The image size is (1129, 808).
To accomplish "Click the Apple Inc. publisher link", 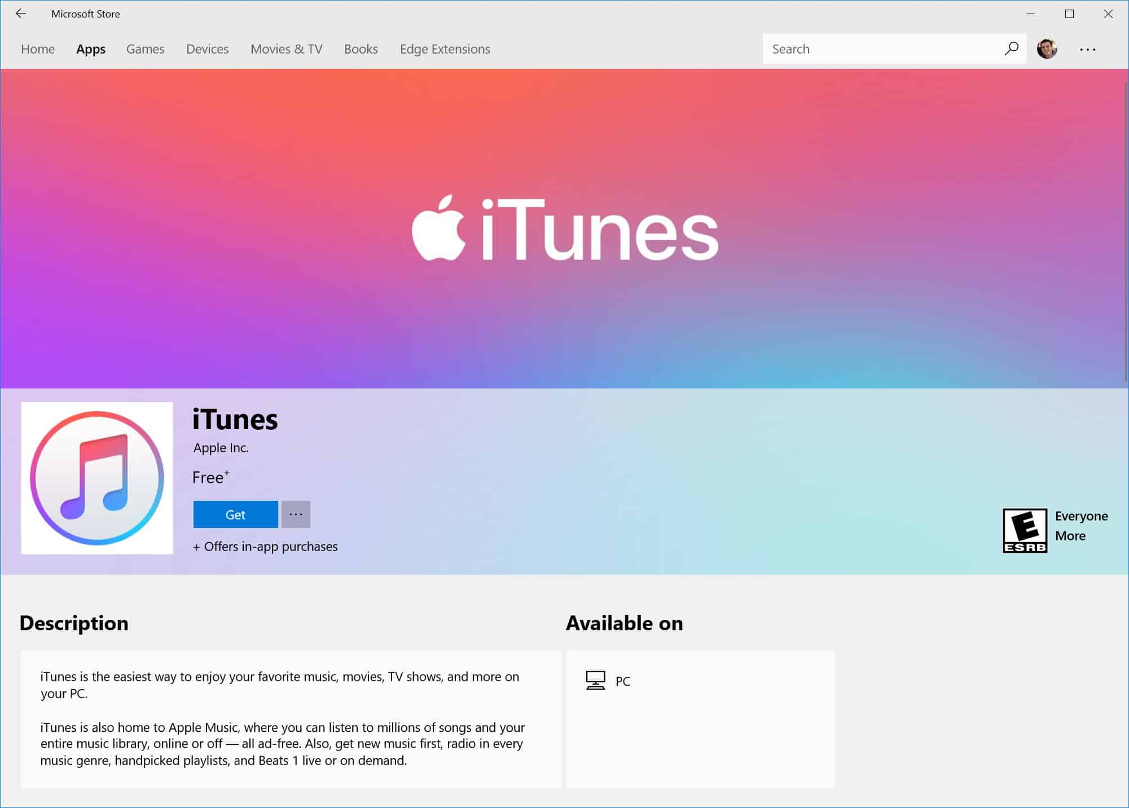I will [221, 448].
